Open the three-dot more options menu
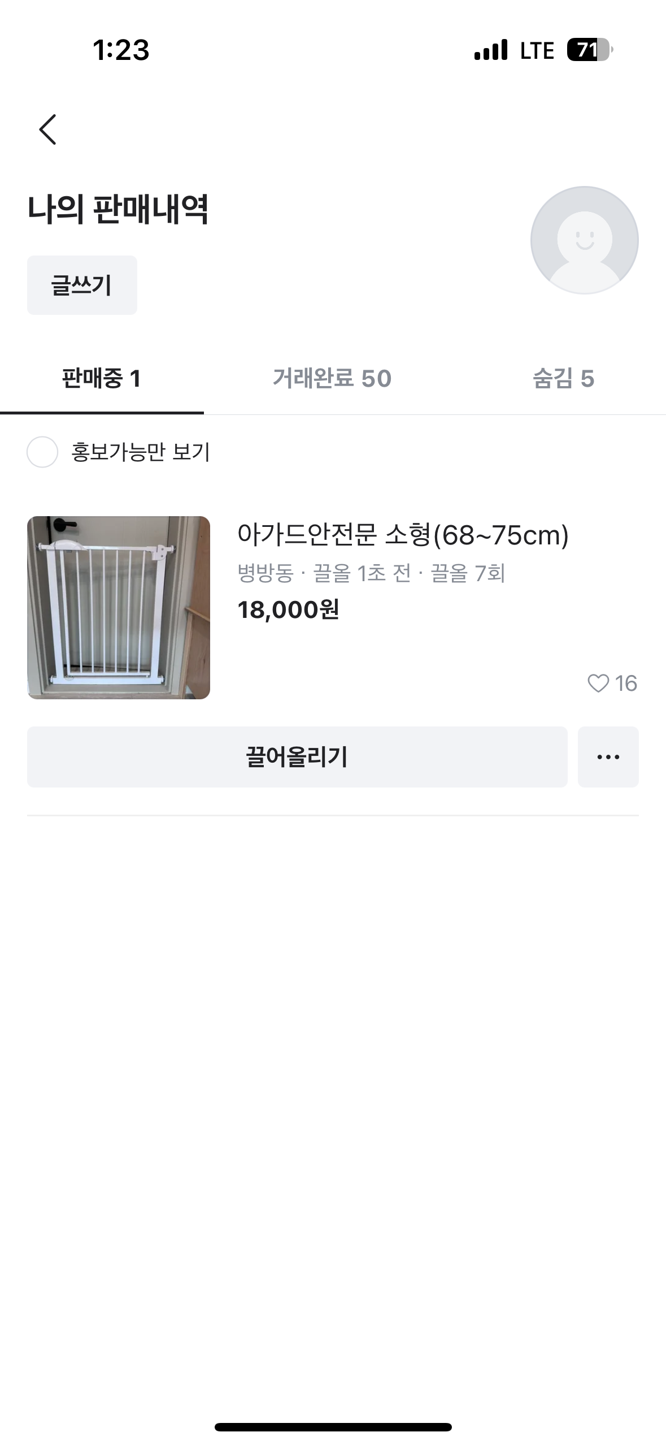This screenshot has height=1445, width=666. (608, 756)
